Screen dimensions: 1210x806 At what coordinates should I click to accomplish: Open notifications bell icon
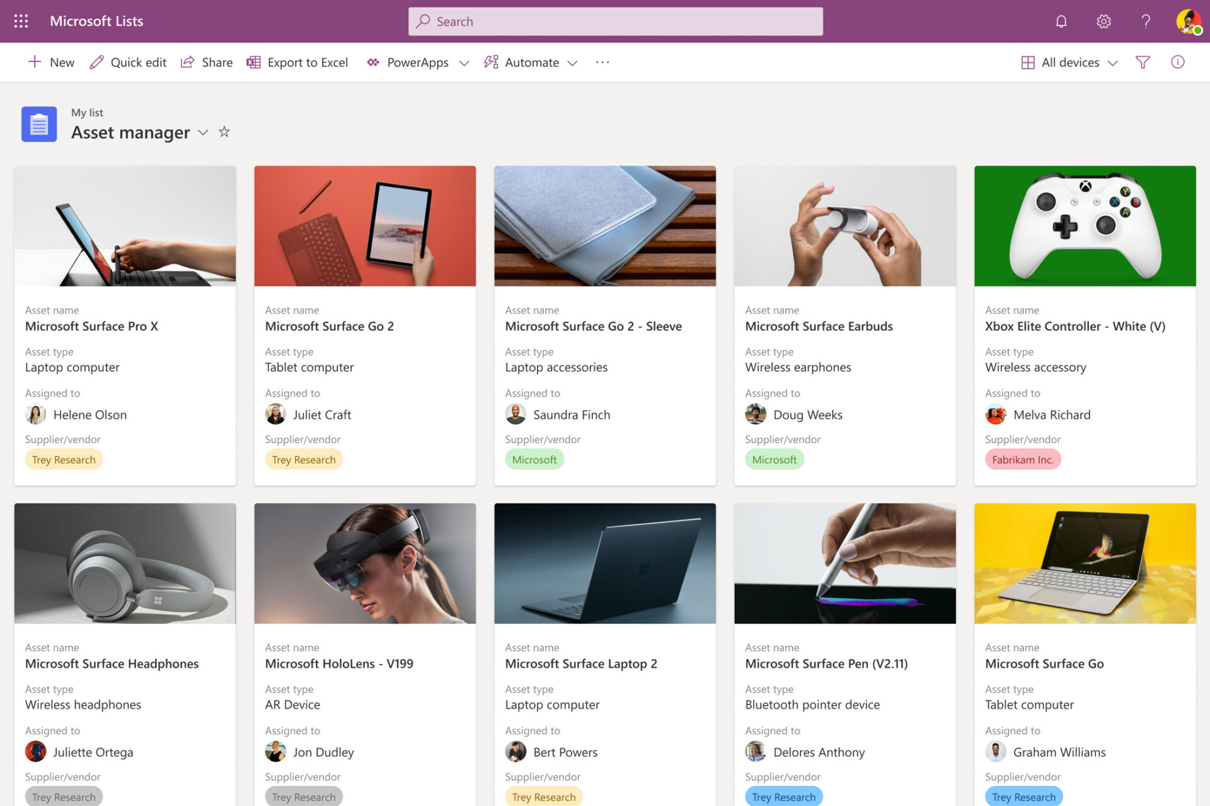point(1061,21)
